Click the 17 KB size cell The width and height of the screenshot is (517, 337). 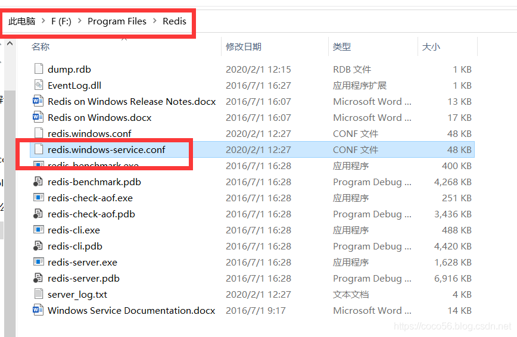coord(459,117)
